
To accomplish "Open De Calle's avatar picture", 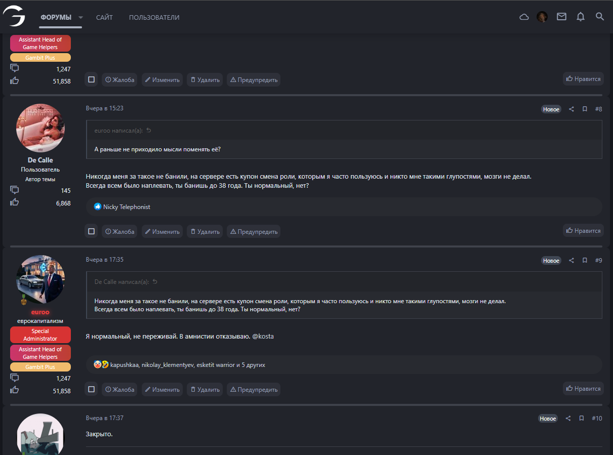I will [x=40, y=128].
